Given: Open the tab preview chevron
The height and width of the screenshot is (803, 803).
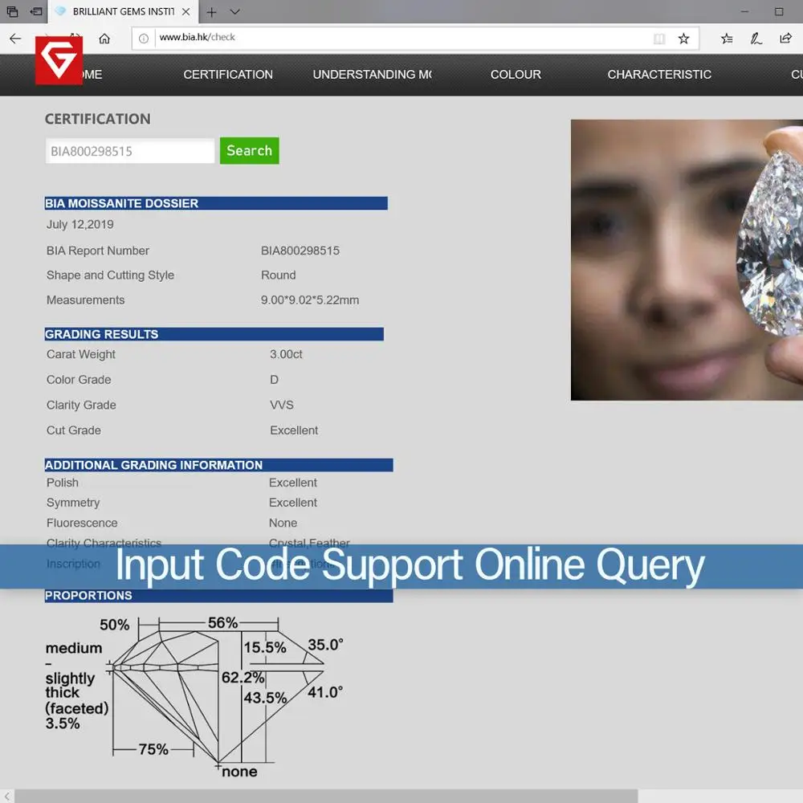Looking at the screenshot, I should pos(235,11).
